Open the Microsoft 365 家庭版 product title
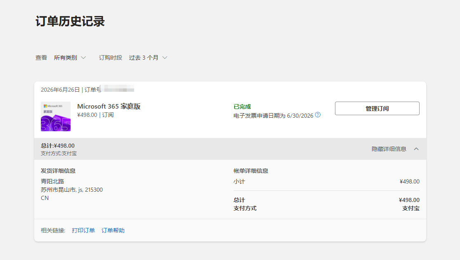460x260 pixels. point(109,107)
